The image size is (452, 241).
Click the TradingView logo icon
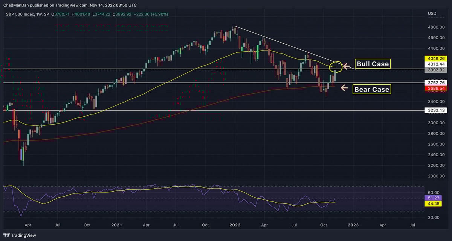coord(6,235)
